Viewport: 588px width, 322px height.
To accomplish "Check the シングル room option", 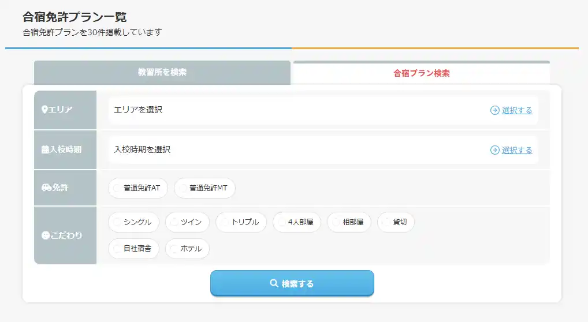I will 133,222.
